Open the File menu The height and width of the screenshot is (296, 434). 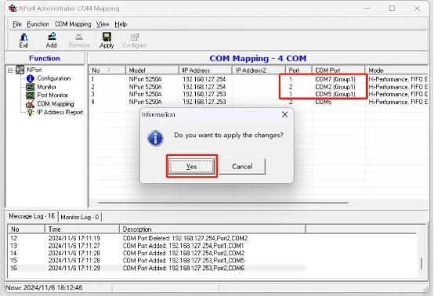click(x=17, y=24)
